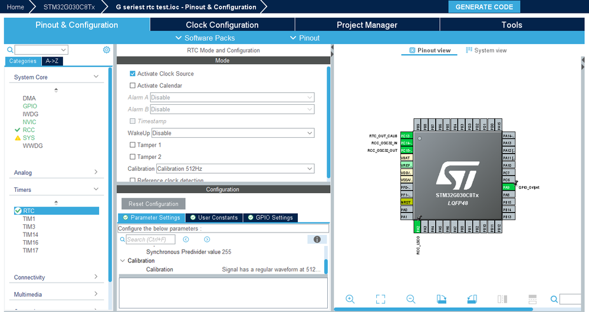Zoom out of the pinout view
Viewport: 589px width, 312px height.
click(410, 299)
